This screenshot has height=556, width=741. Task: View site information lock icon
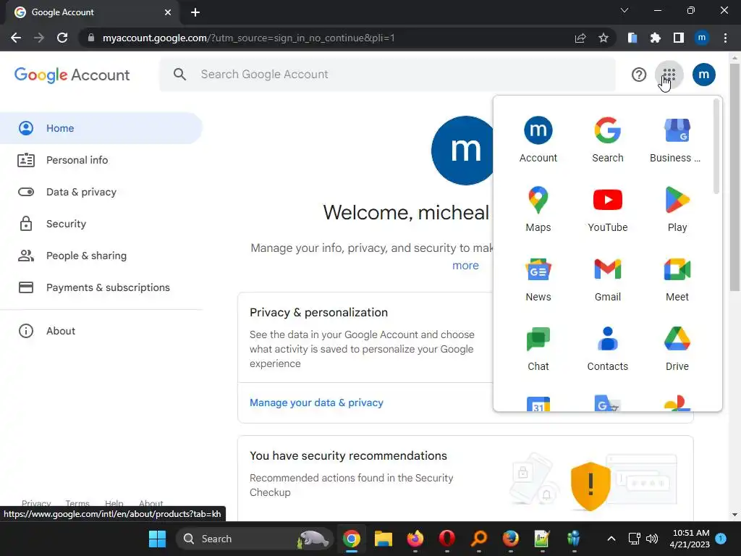click(91, 38)
